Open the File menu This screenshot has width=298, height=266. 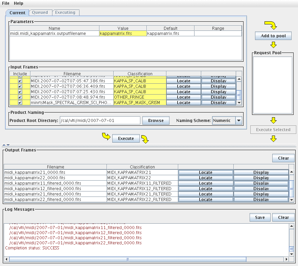[6, 3]
